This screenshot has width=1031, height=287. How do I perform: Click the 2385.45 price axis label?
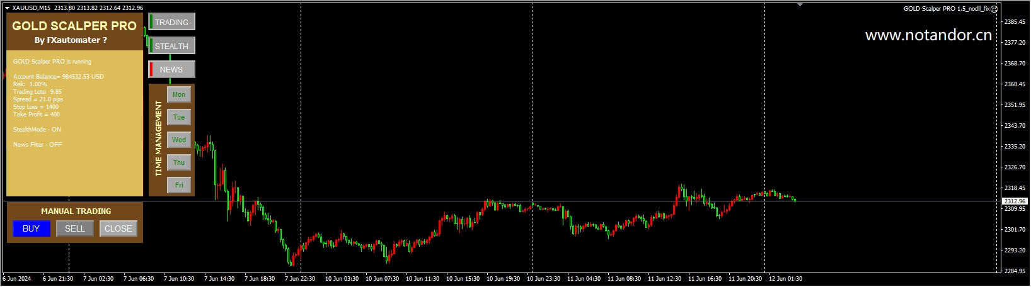[x=1015, y=22]
